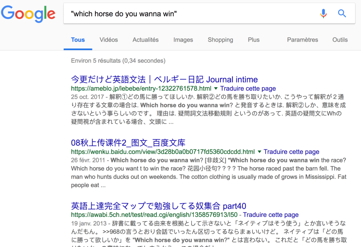This screenshot has height=247, width=361.
Task: Open the Actualités tab
Action: coord(145,40)
